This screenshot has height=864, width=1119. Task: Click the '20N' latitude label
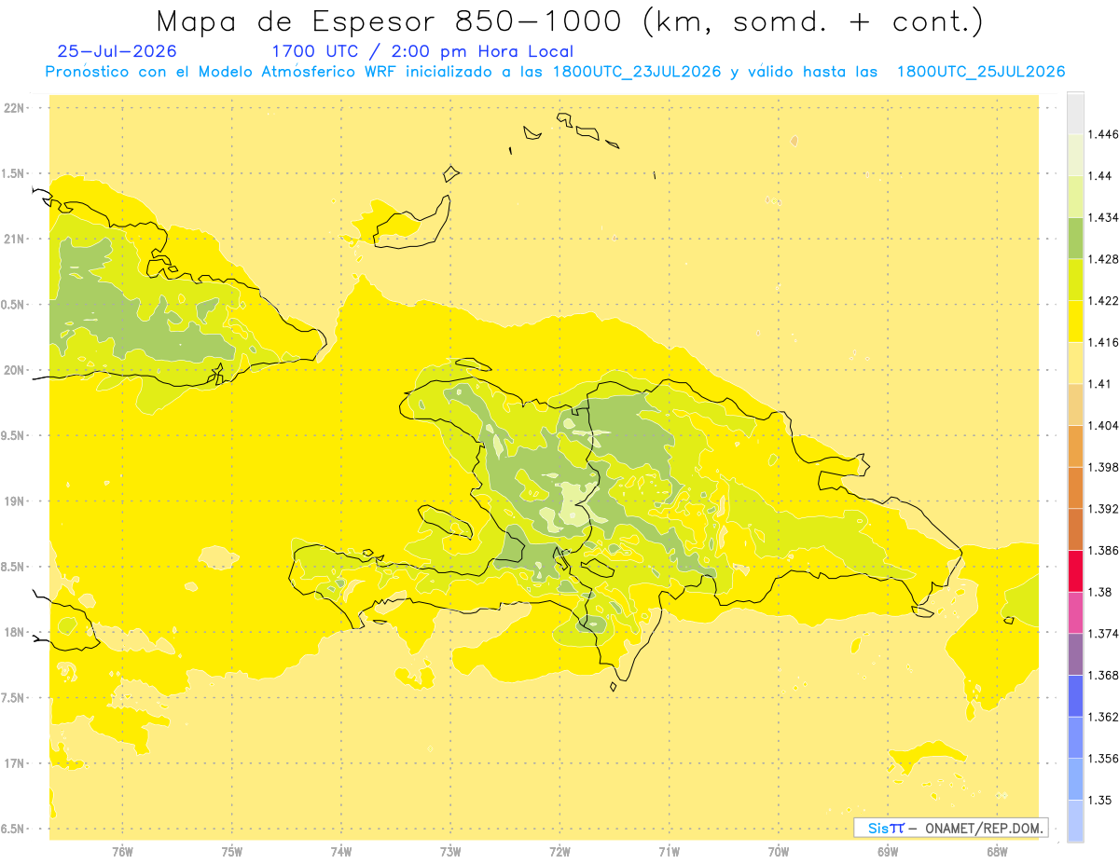[14, 370]
